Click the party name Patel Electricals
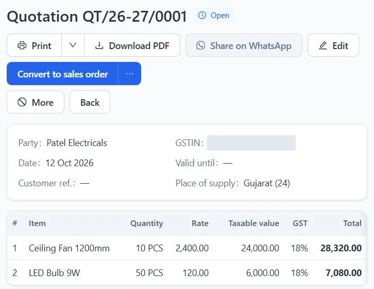Viewport: 374px width, 289px height. pos(77,143)
